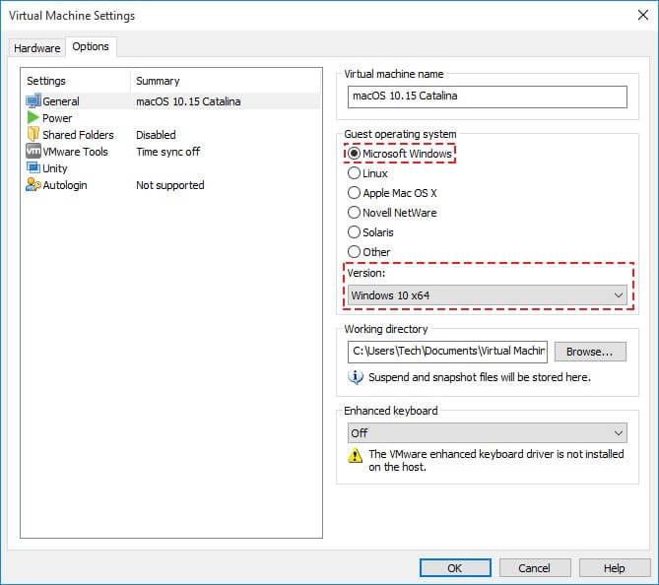
Task: Select the Shared Folders row label
Action: click(x=78, y=135)
